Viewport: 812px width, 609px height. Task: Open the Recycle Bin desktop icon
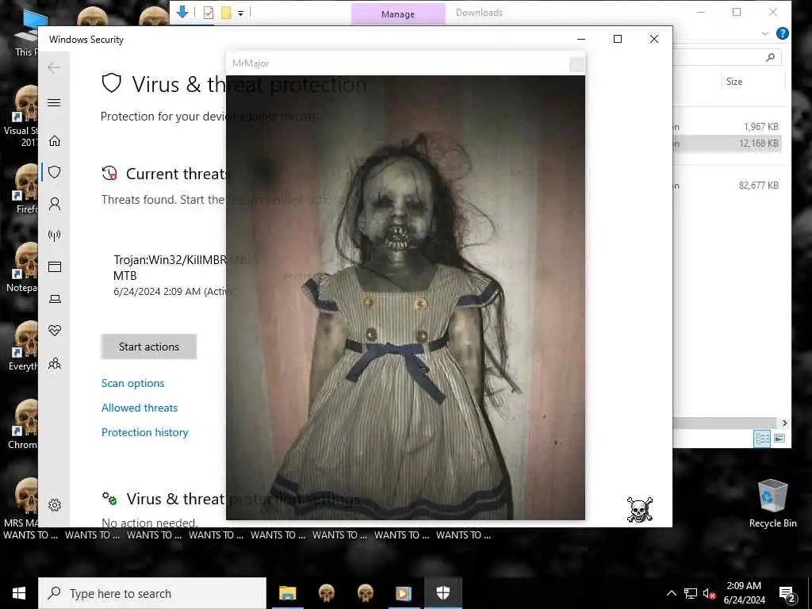[772, 504]
